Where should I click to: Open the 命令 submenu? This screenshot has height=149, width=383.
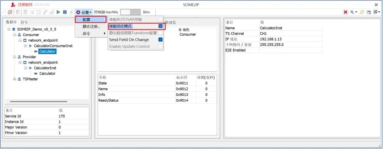pos(91,33)
